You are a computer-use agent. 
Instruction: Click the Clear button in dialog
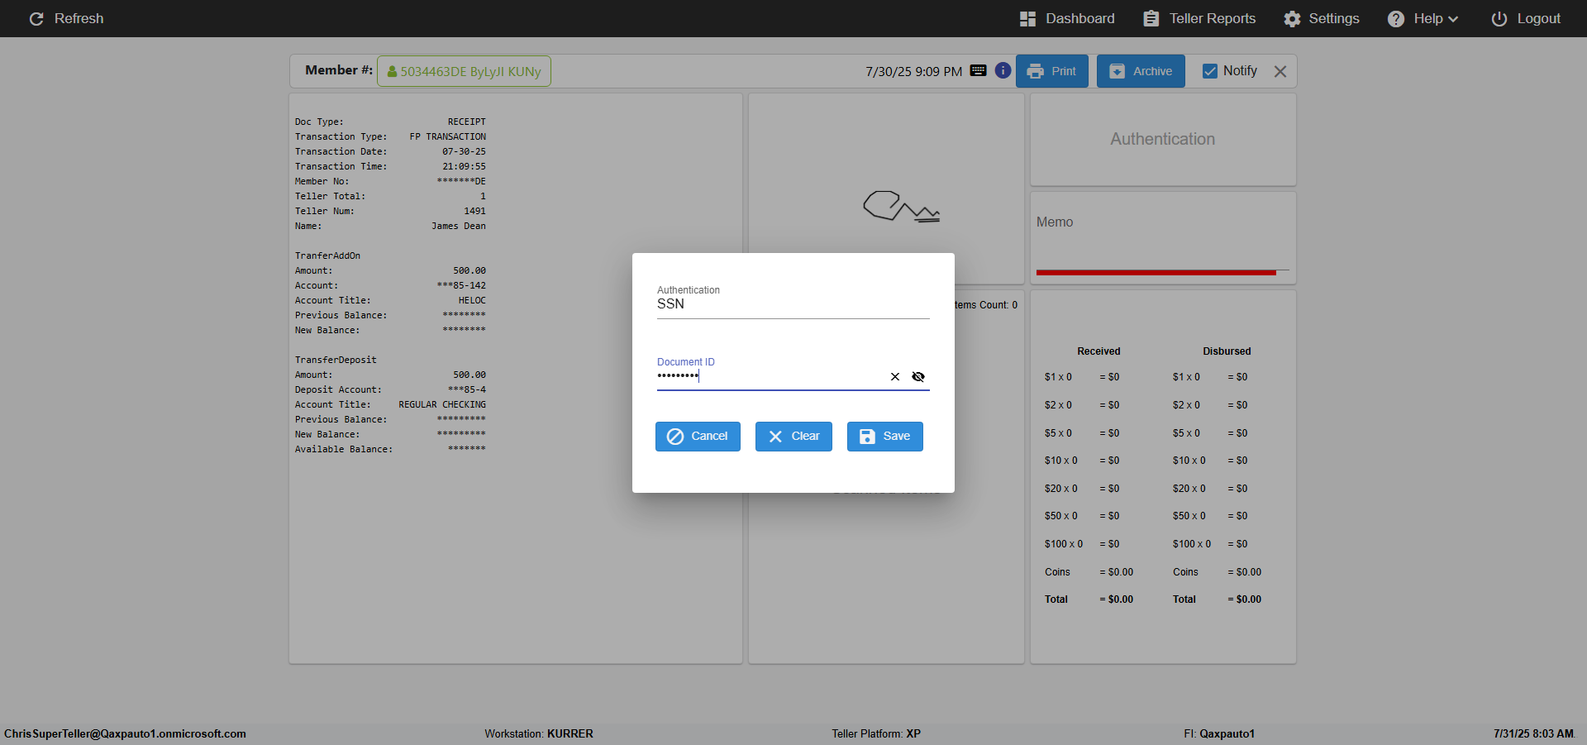[793, 437]
